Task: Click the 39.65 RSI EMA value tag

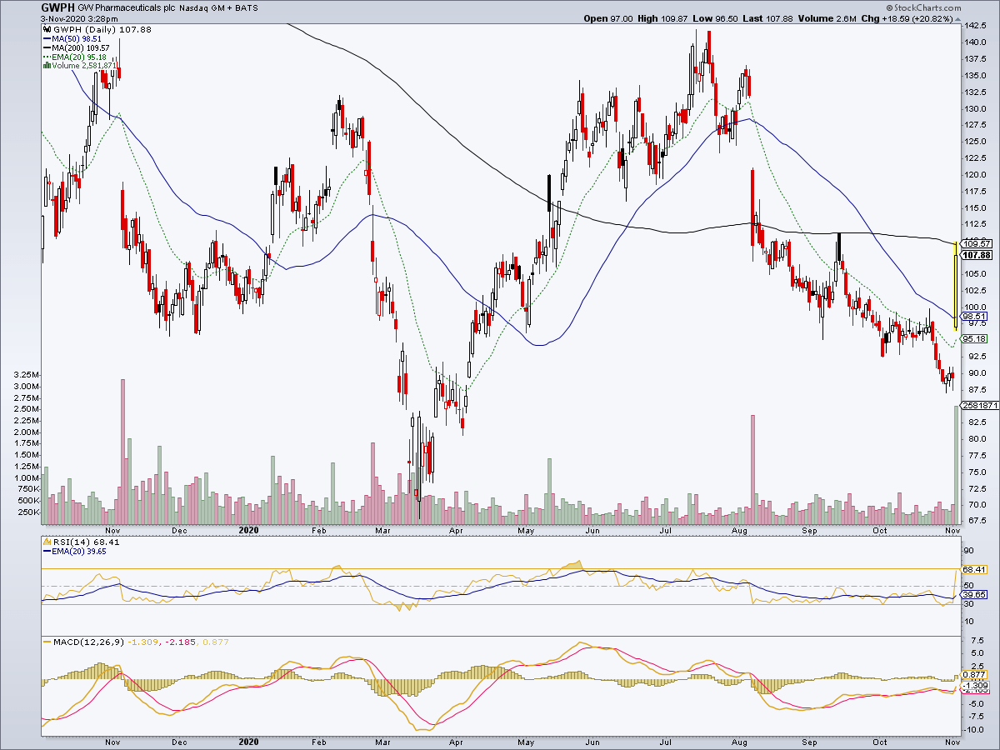Action: [x=974, y=595]
